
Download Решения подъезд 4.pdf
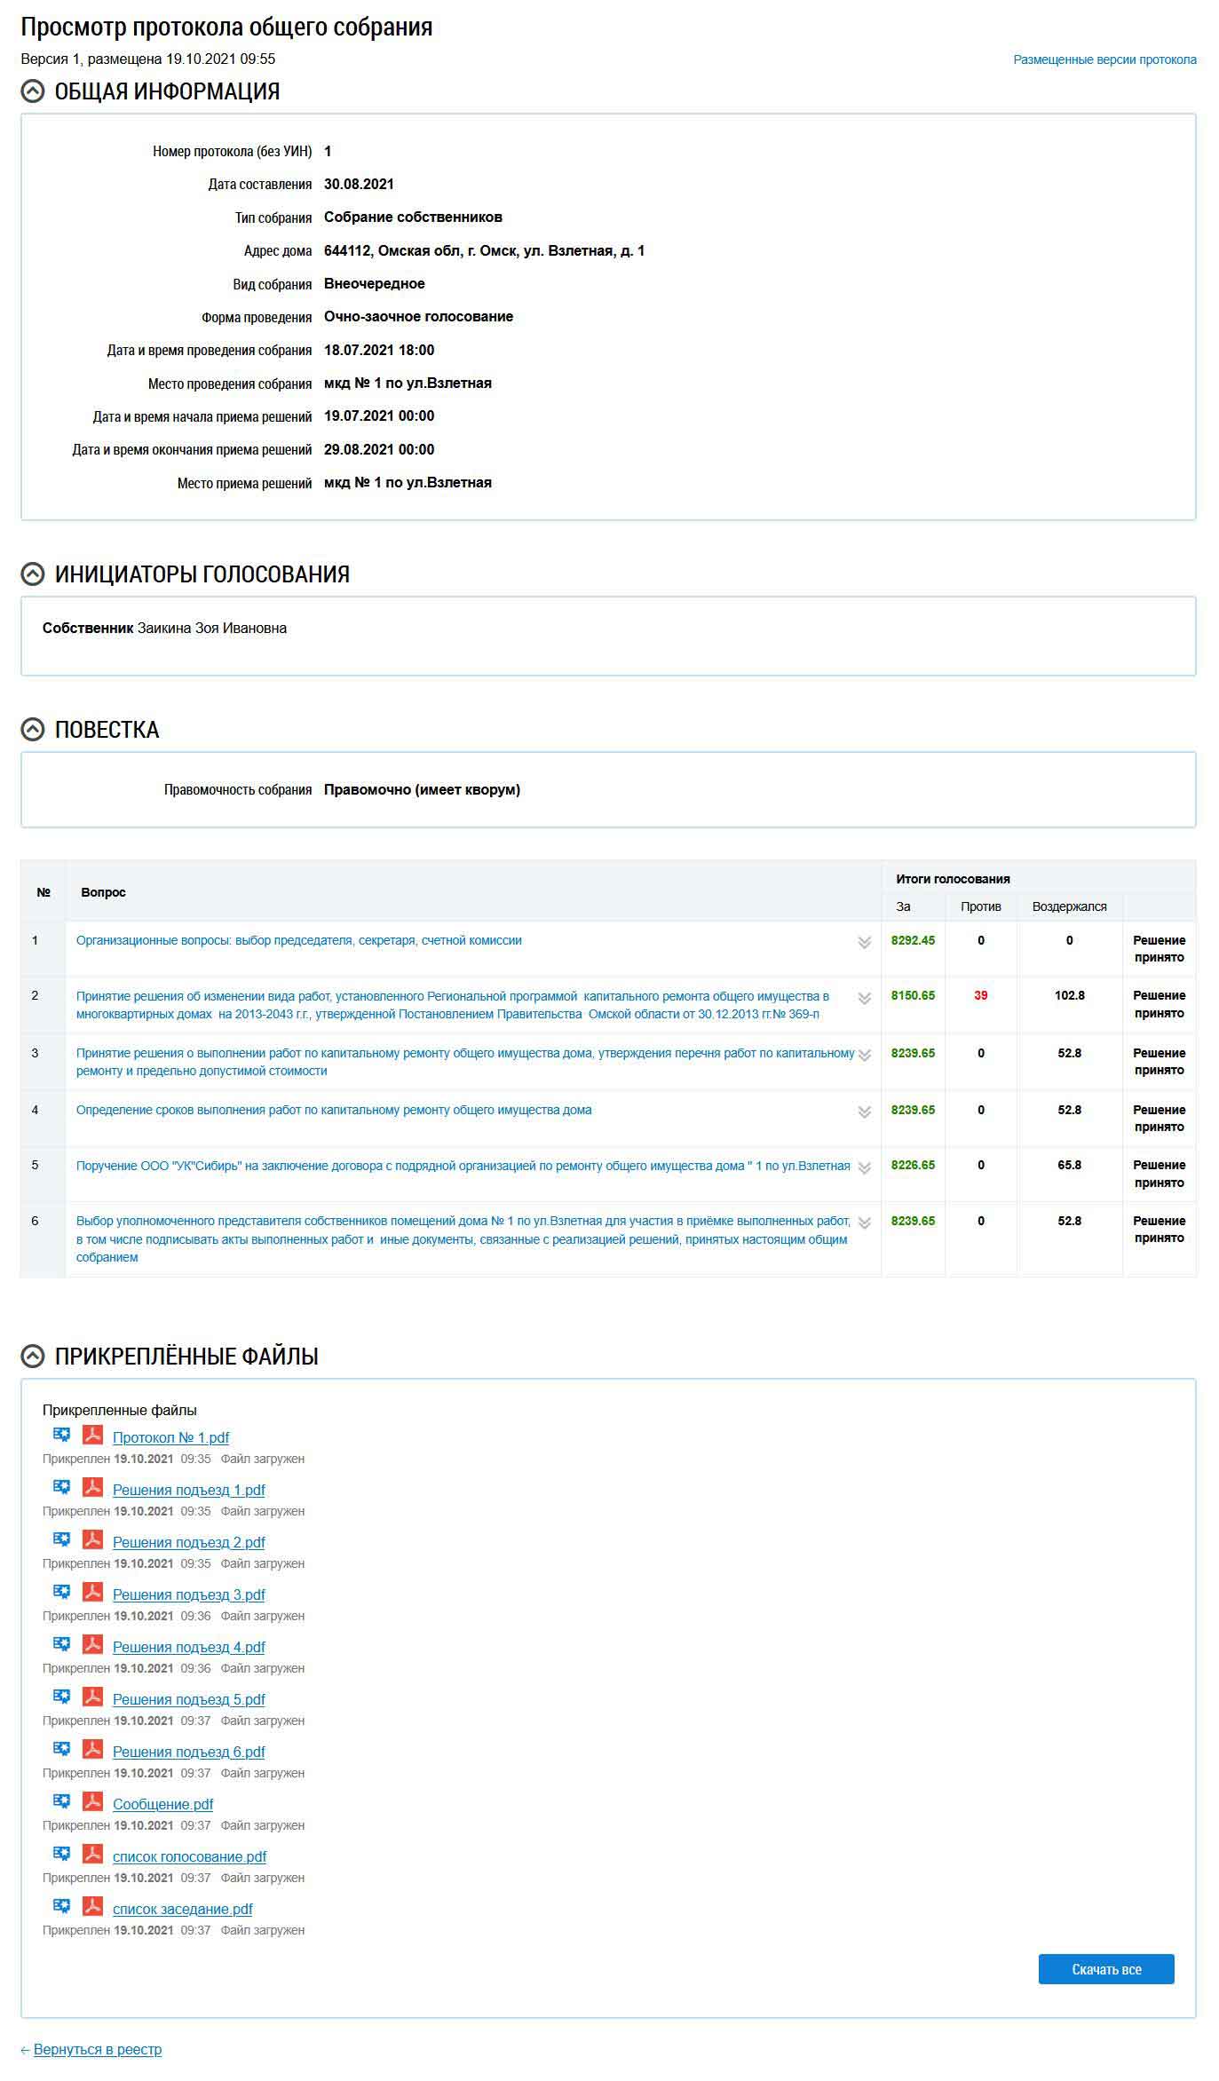[189, 1647]
